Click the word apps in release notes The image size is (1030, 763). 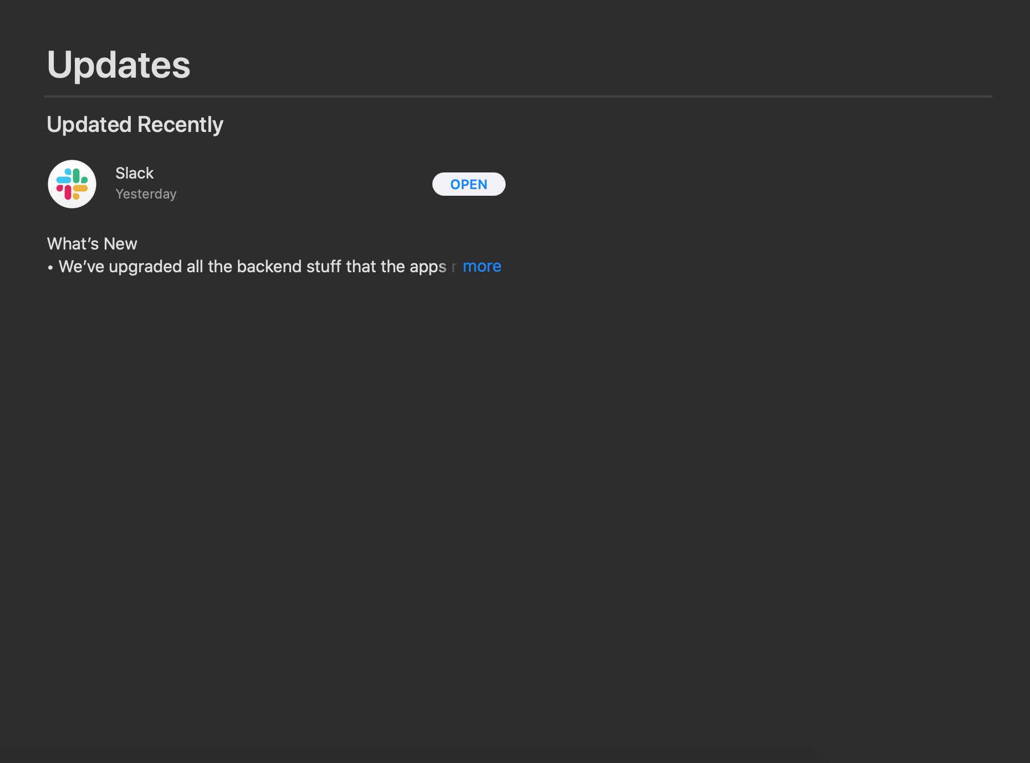pyautogui.click(x=428, y=267)
